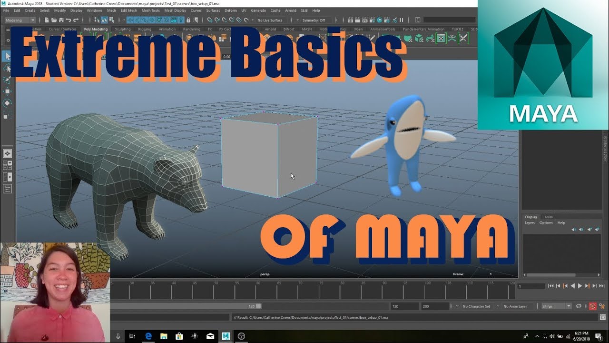Switch to four view layout
The width and height of the screenshot is (609, 343).
point(7,165)
